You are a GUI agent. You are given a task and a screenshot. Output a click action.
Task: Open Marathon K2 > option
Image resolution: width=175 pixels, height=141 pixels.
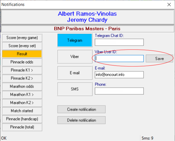click(x=22, y=103)
